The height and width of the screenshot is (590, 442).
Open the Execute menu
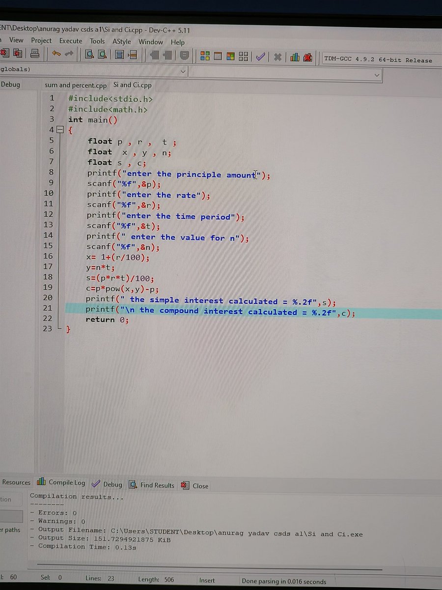point(71,41)
